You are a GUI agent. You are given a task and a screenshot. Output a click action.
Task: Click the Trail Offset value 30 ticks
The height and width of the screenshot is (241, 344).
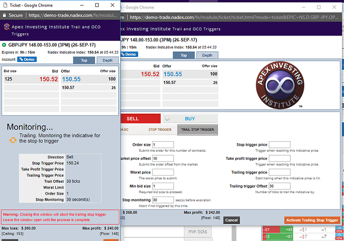pos(73,181)
